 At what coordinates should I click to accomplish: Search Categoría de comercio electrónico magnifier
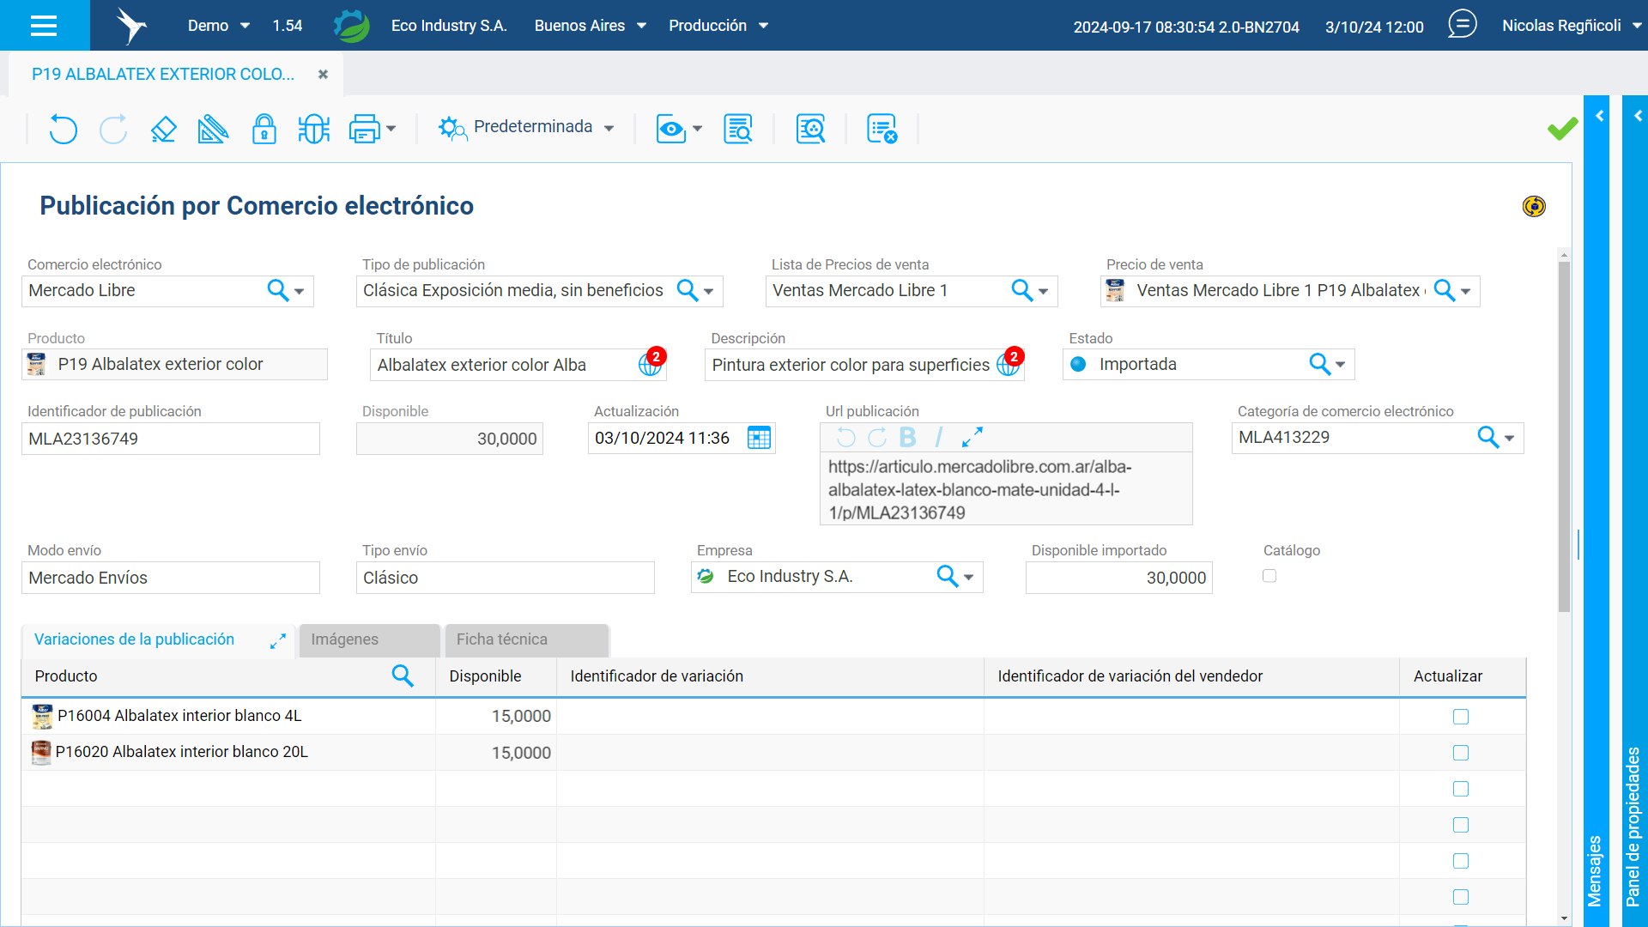pos(1487,438)
